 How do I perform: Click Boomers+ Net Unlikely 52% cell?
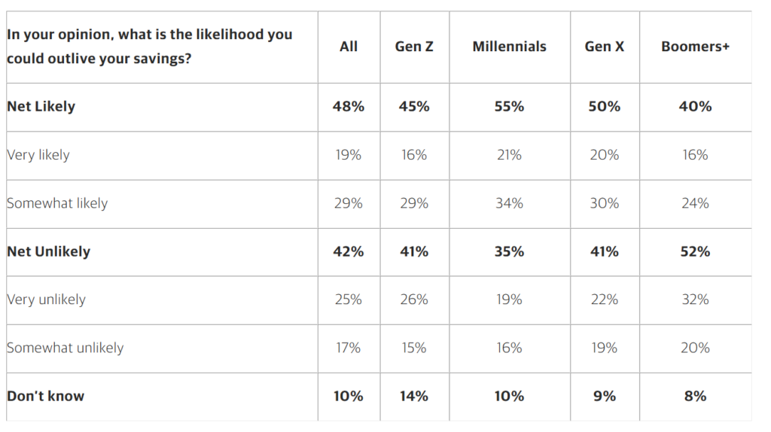tap(695, 251)
